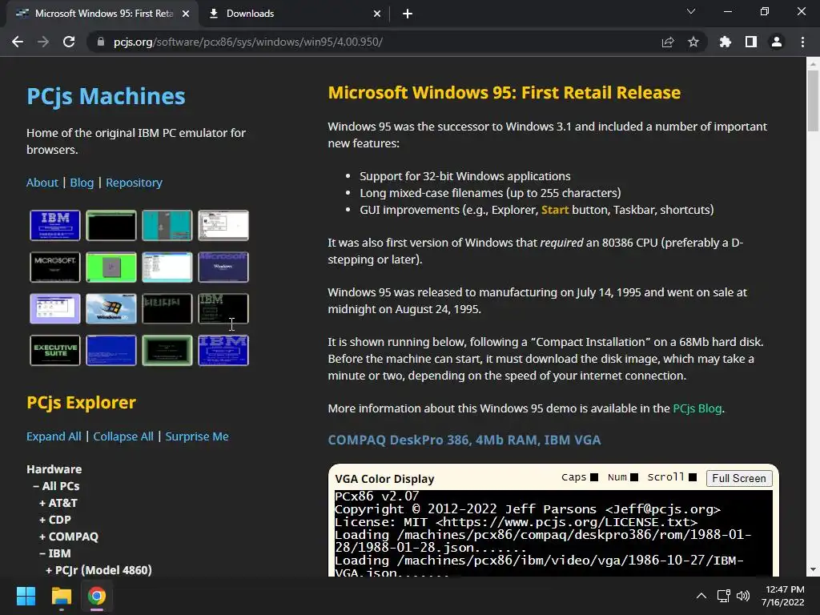Viewport: 820px width, 615px height.
Task: Open the blue IBM thumbnail in bottom row
Action: (x=223, y=351)
